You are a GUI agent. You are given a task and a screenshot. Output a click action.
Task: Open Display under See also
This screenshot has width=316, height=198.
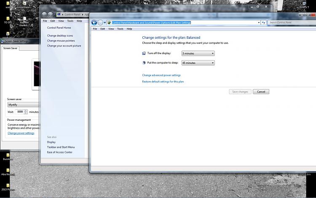[x=51, y=142]
